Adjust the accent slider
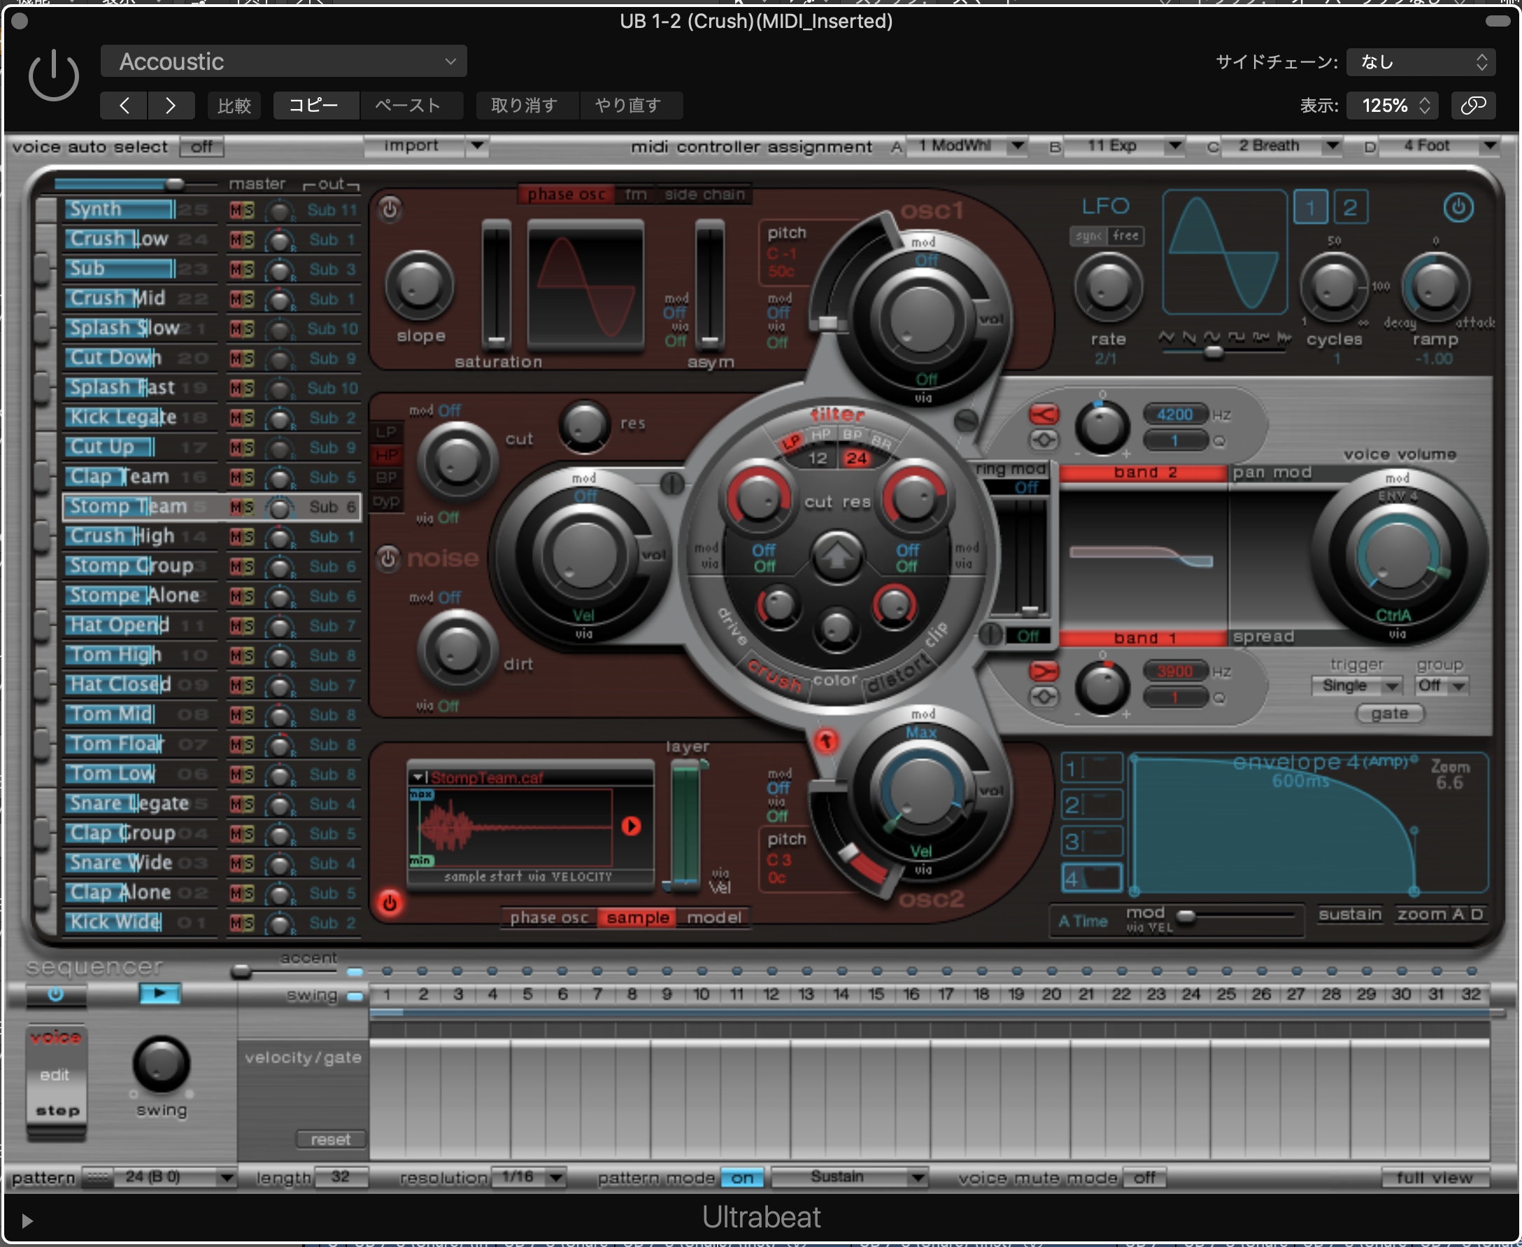The width and height of the screenshot is (1522, 1247). 241,972
